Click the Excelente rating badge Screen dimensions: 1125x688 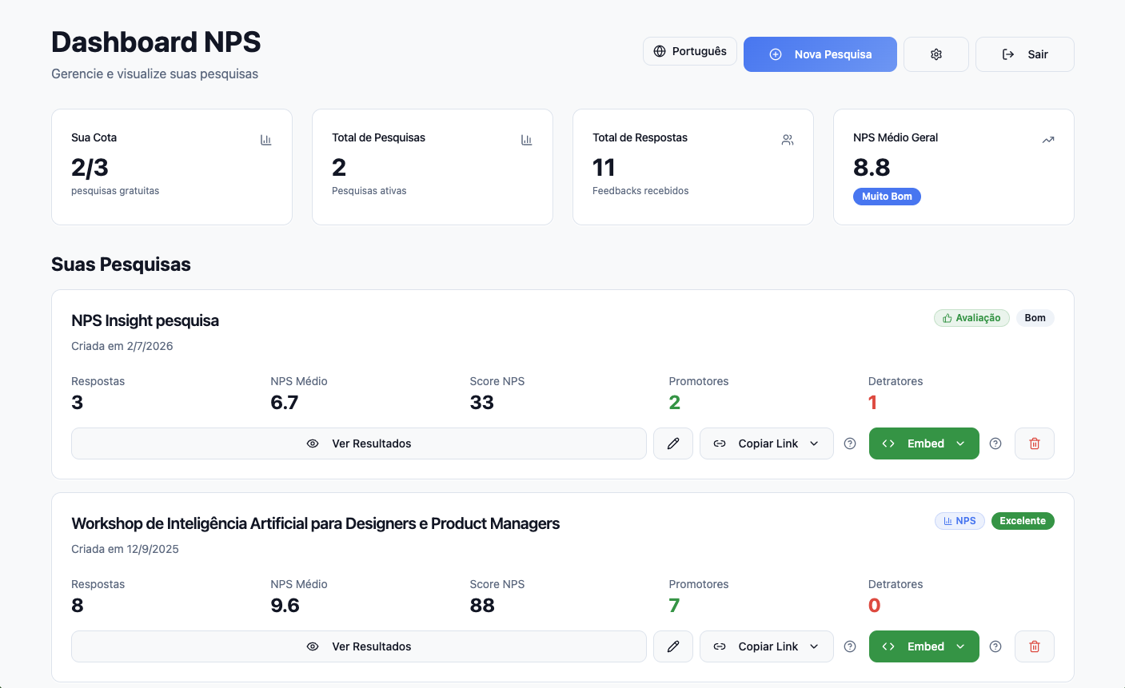(1023, 521)
